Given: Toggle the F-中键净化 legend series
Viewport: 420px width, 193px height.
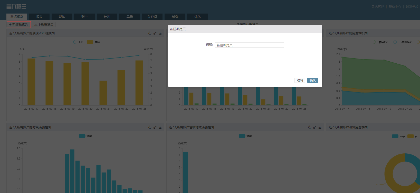Looking at the screenshot, I should (x=402, y=42).
